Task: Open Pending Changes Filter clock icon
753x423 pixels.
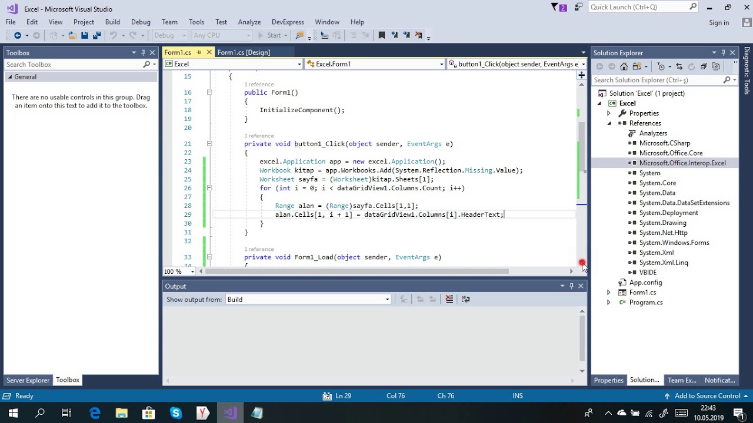Action: tap(661, 66)
